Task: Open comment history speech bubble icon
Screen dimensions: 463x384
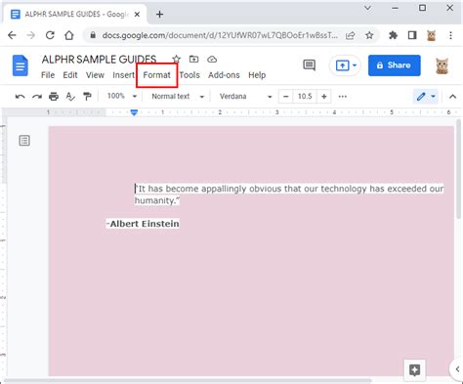Action: tap(309, 65)
